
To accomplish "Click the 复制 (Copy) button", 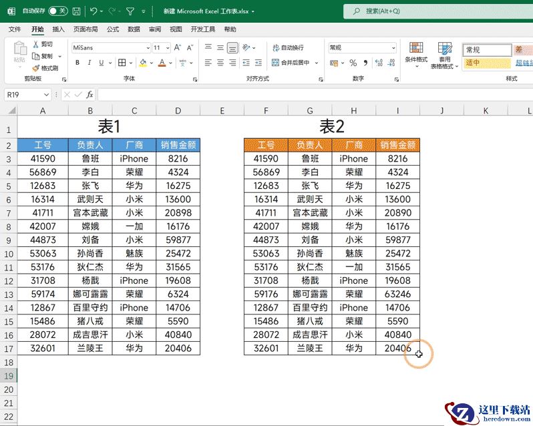I will tap(43, 56).
